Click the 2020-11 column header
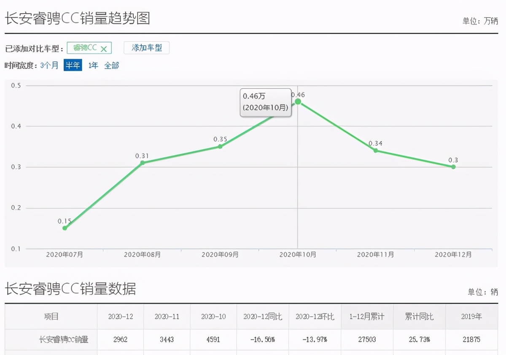 coord(167,317)
